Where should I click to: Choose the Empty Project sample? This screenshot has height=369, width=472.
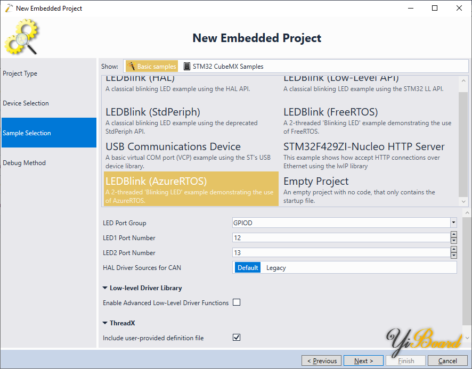[x=369, y=188]
